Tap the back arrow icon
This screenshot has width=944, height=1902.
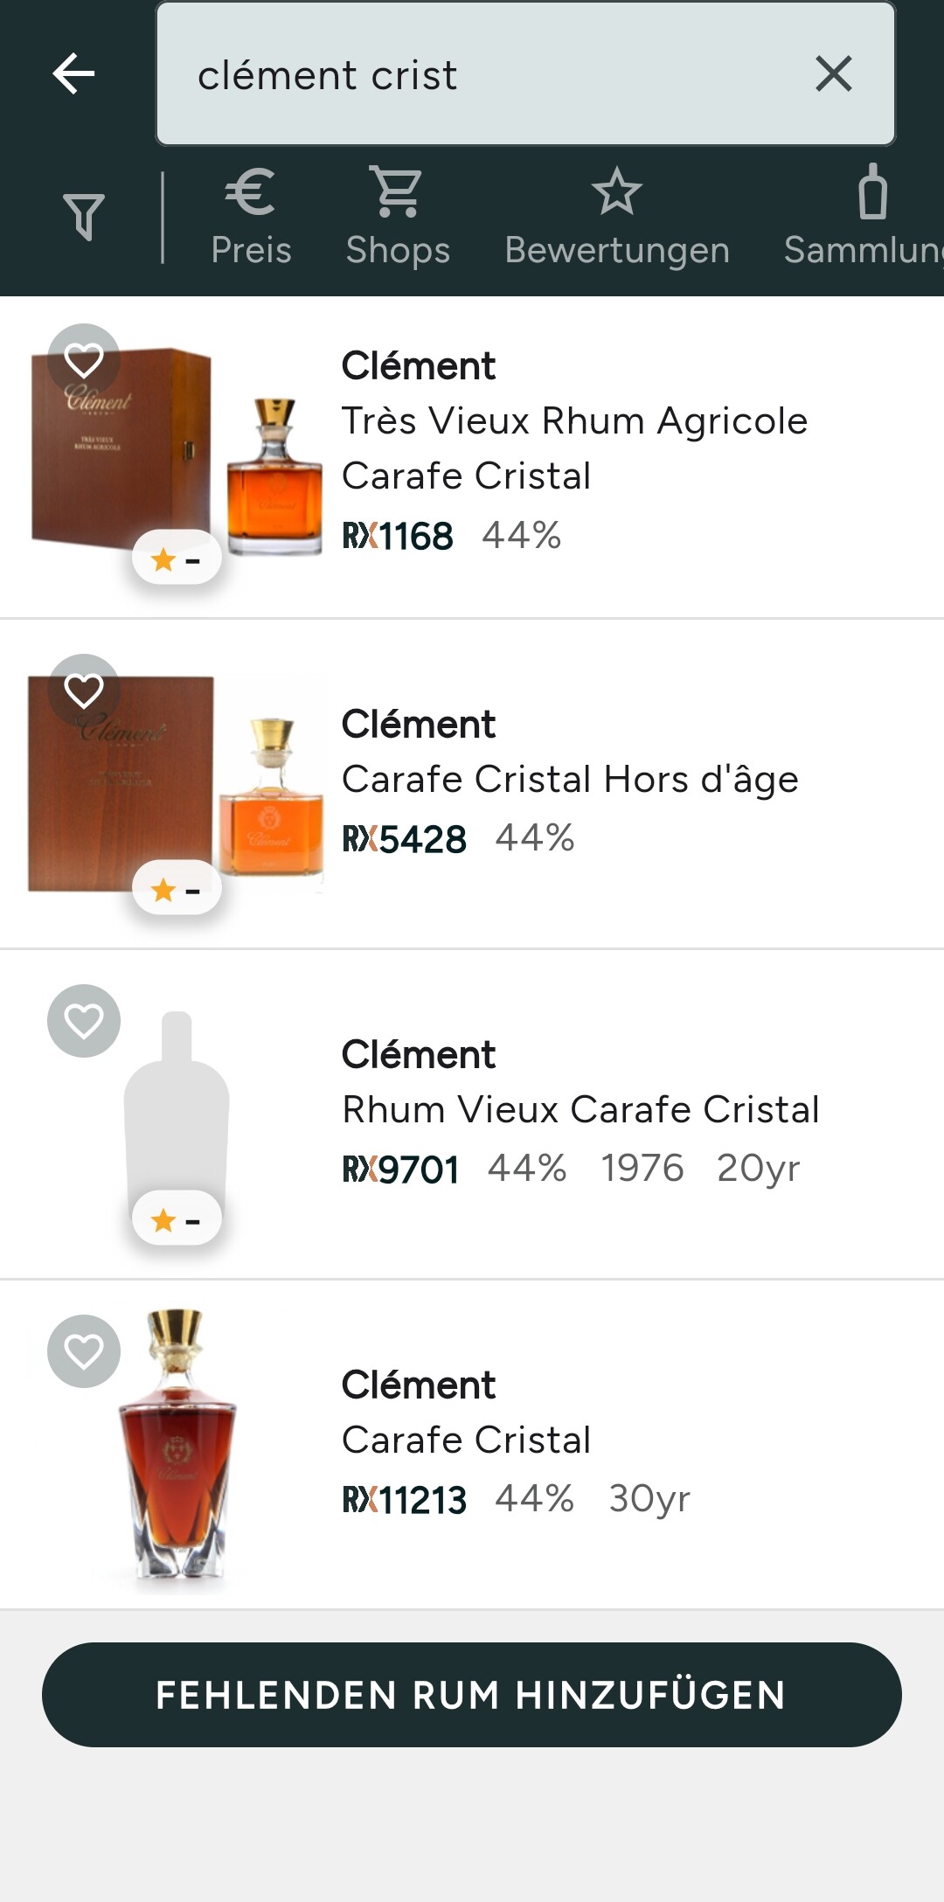point(74,73)
